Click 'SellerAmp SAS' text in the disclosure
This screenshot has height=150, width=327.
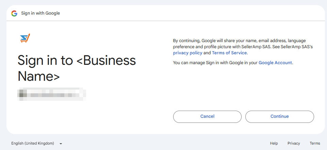(256, 46)
